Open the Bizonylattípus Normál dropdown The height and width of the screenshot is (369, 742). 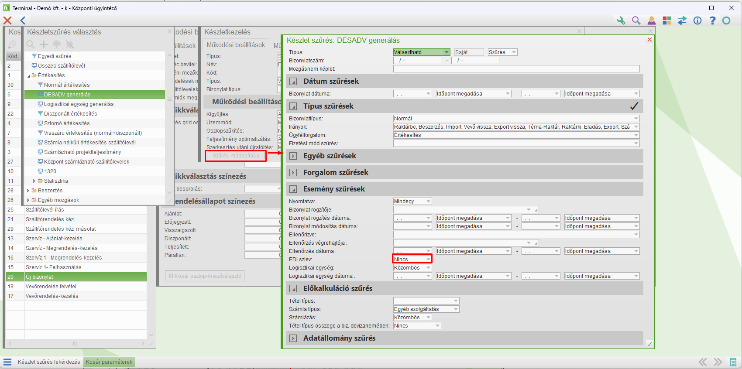[x=636, y=119]
